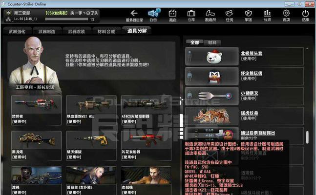Click the quit (结束) power icon
This screenshot has height=195, width=316.
point(305,16)
